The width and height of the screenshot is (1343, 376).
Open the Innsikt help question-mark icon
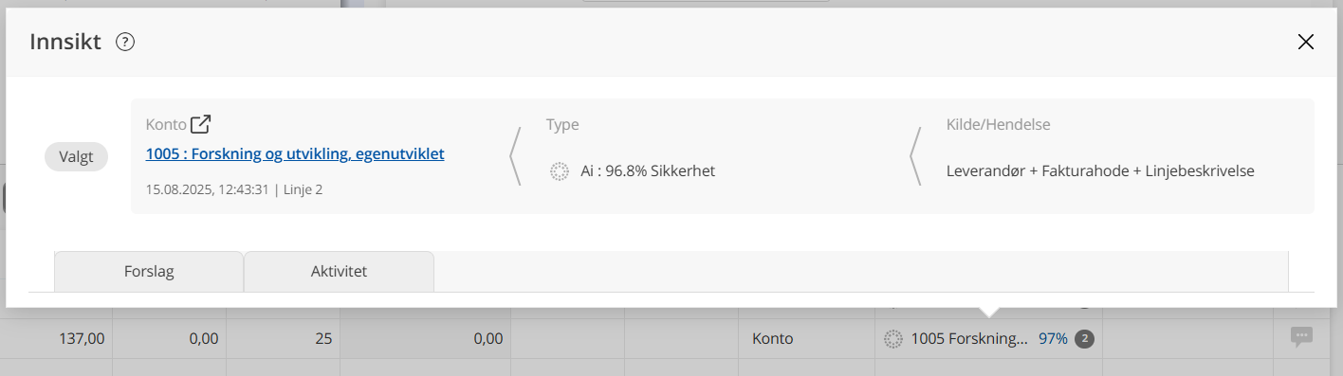(125, 42)
